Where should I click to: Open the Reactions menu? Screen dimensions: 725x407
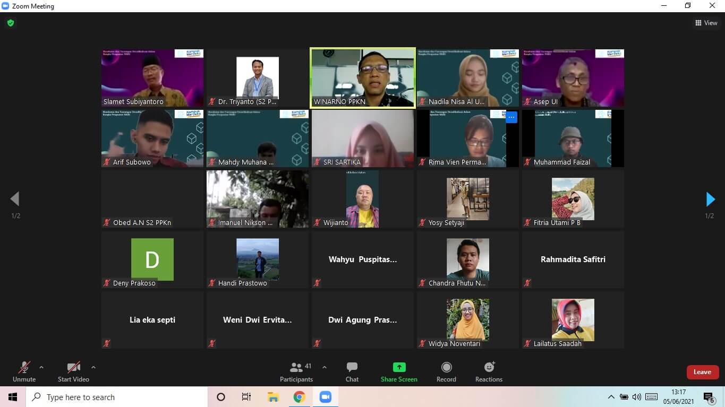click(x=489, y=371)
